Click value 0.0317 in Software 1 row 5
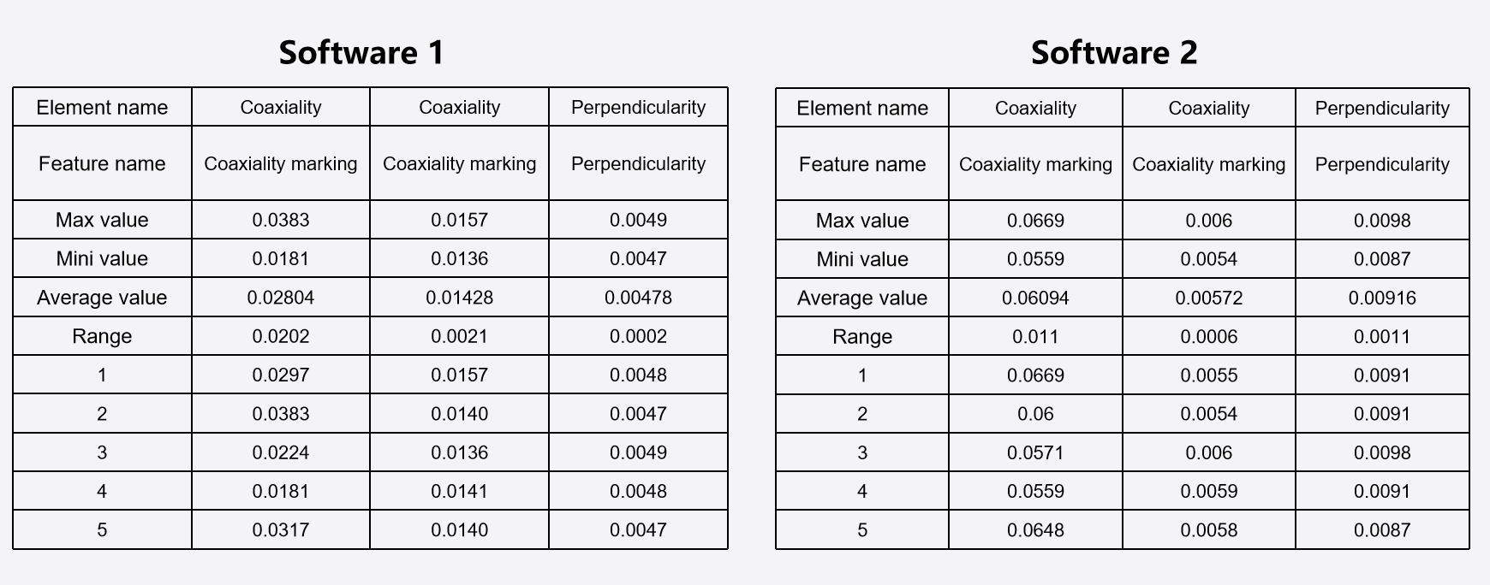The width and height of the screenshot is (1490, 585). 281,530
